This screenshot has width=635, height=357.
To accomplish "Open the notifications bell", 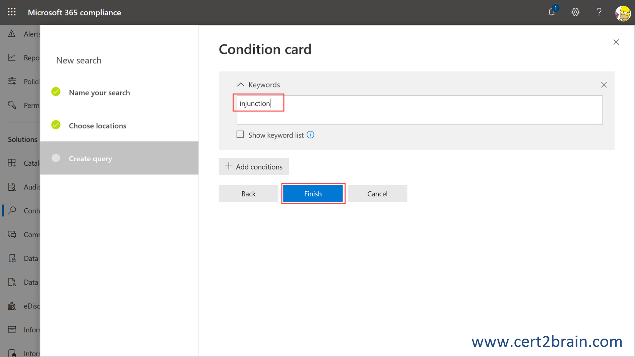I will pos(552,12).
